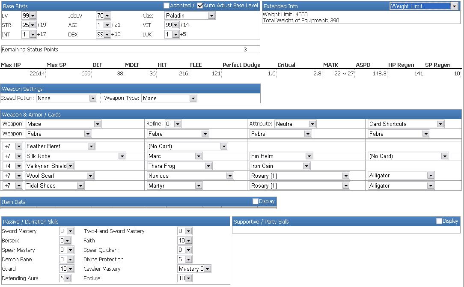Open the Spear Quicken level dropdown
Image resolution: width=464 pixels, height=287 pixels.
(184, 250)
